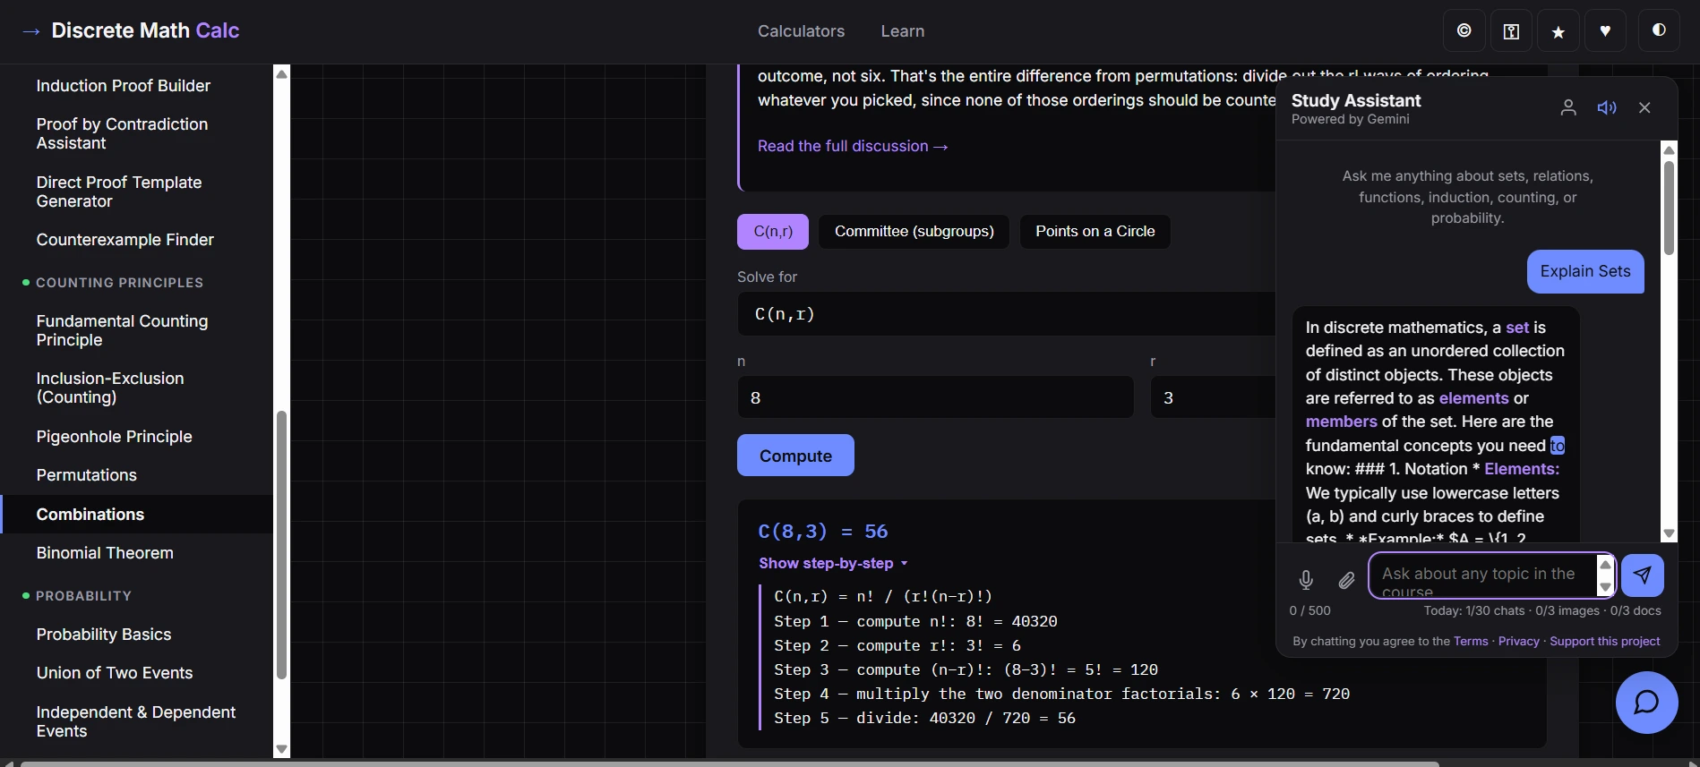Click the Explain Sets message bubble
1700x767 pixels.
point(1585,271)
